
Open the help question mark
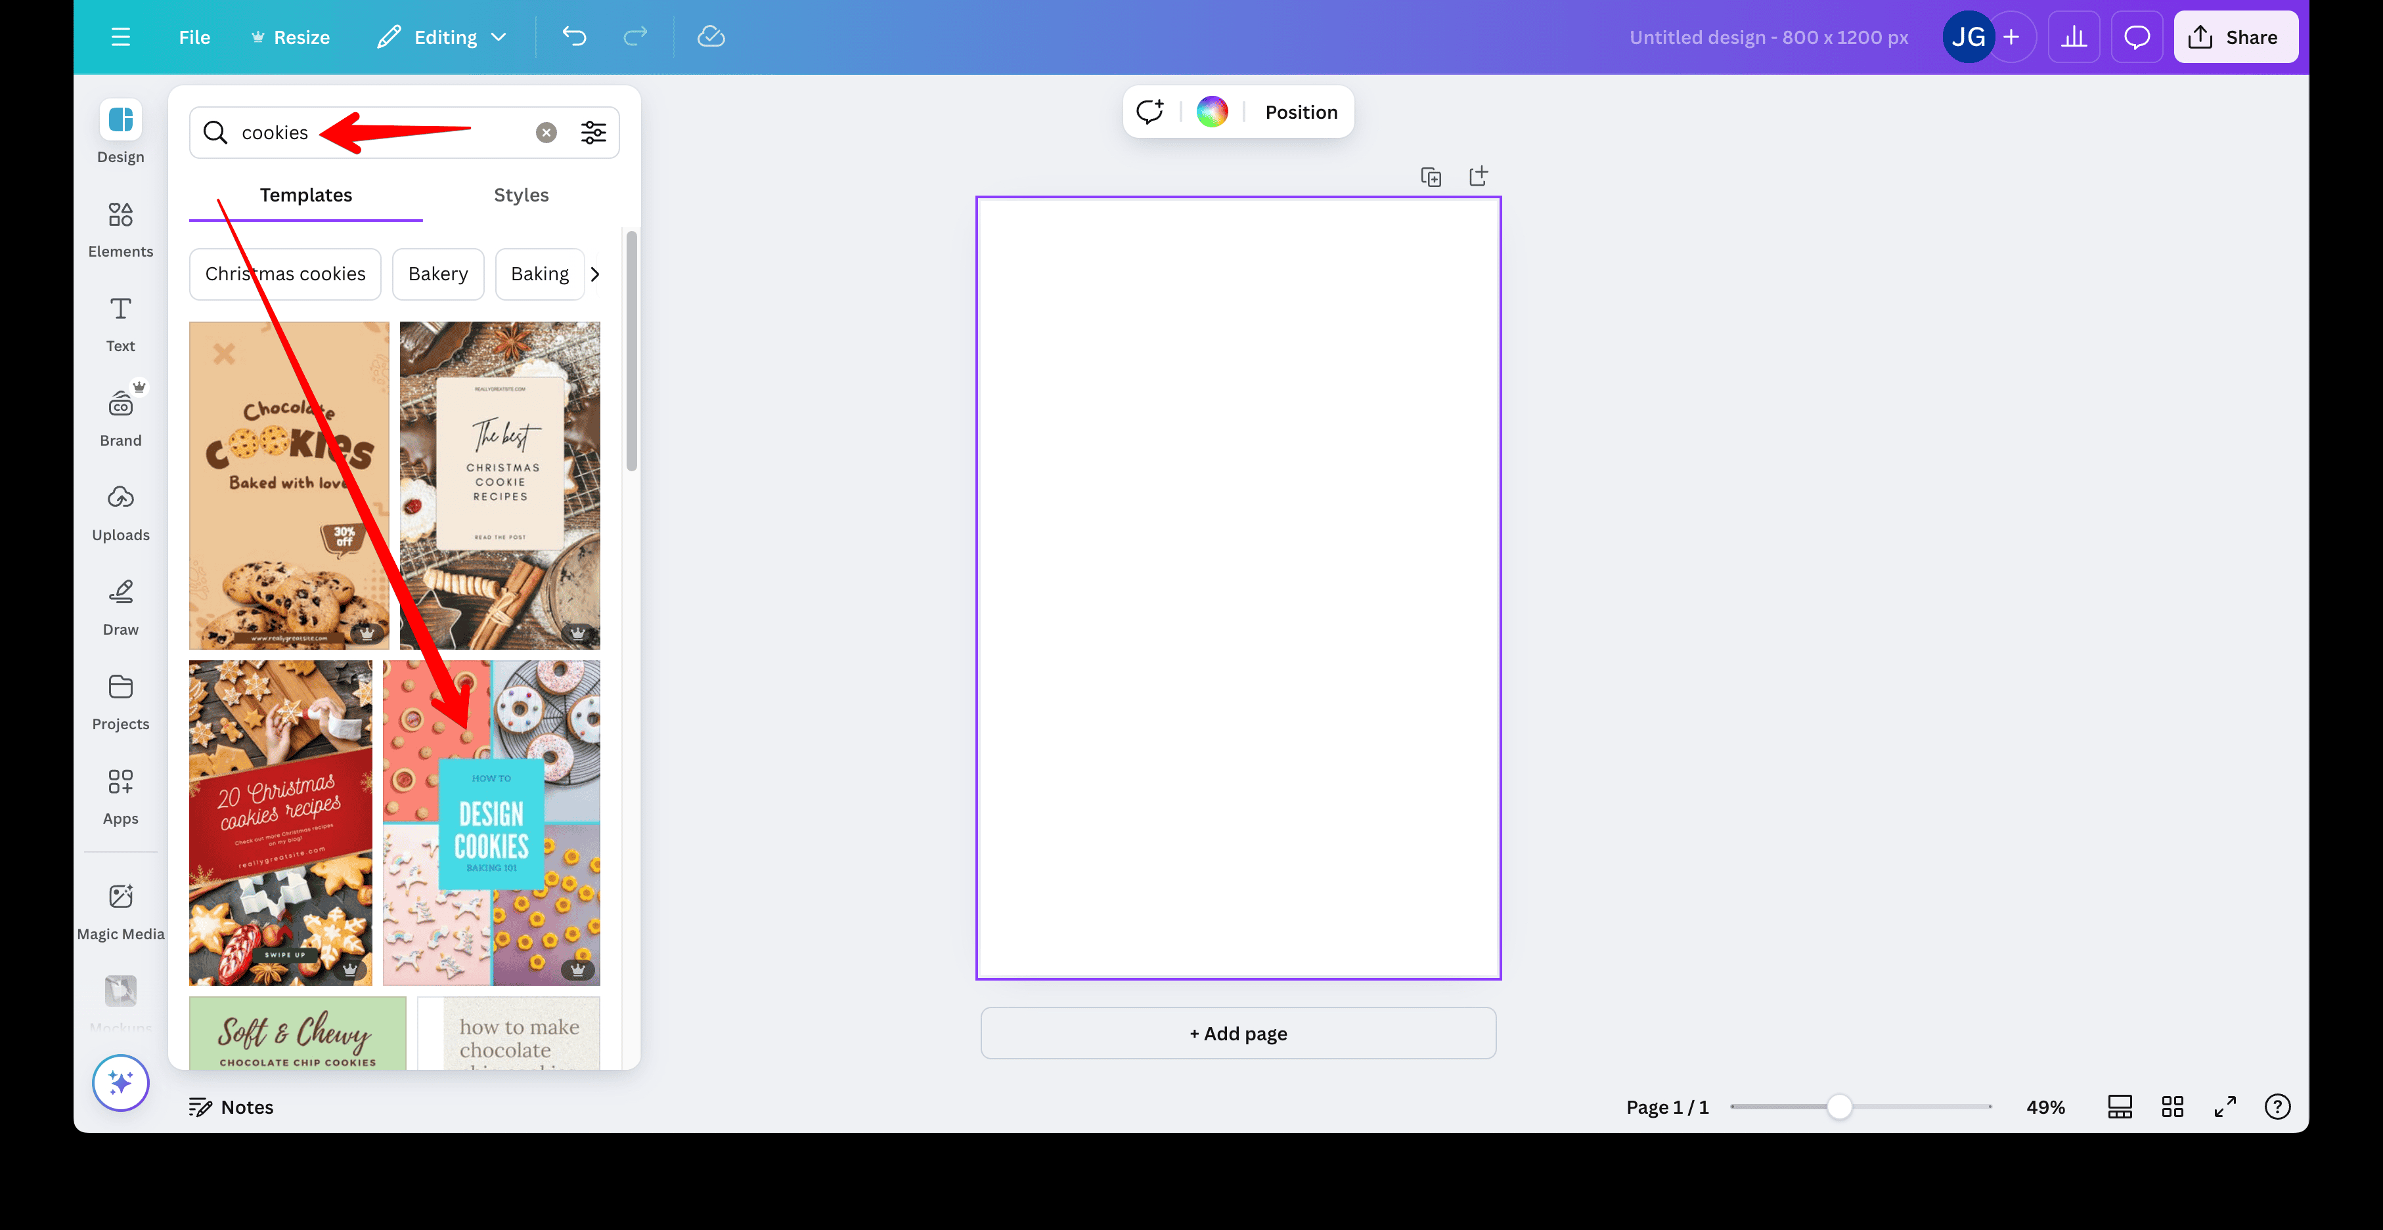[2277, 1107]
